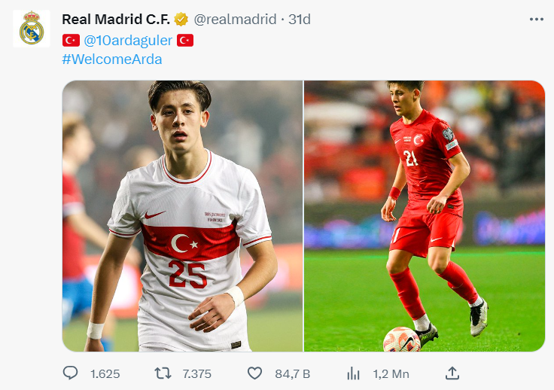The height and width of the screenshot is (390, 554).
Task: Open the 31d timestamp link
Action: coord(300,19)
